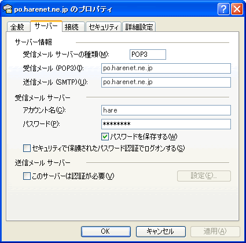The width and height of the screenshot is (246, 243).
Task: Click the 適用 apply button
Action: 215,231
